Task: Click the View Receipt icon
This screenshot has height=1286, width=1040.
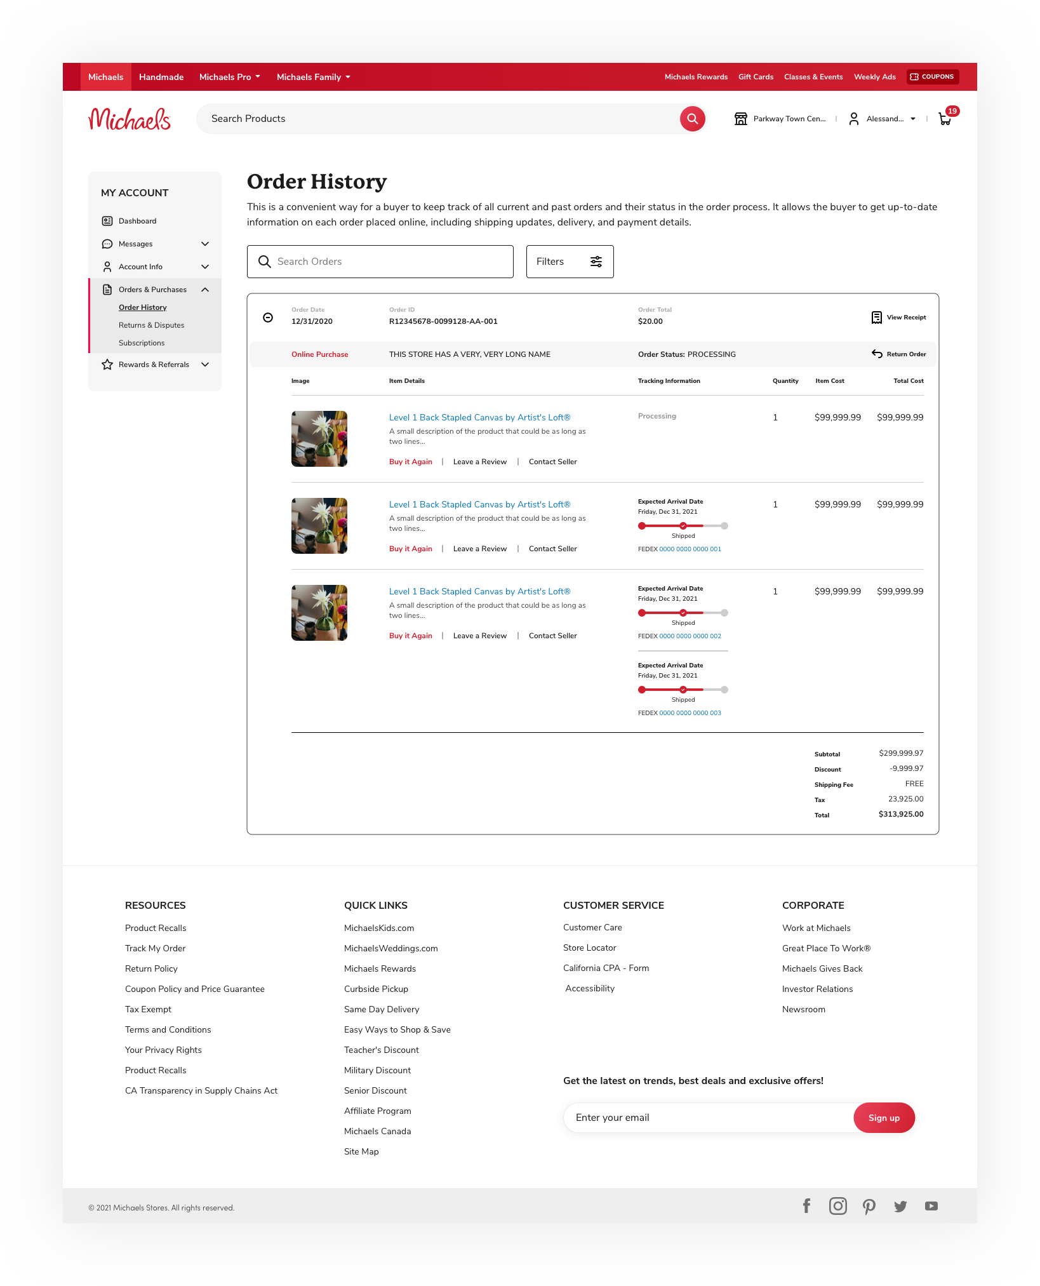Action: (x=876, y=318)
